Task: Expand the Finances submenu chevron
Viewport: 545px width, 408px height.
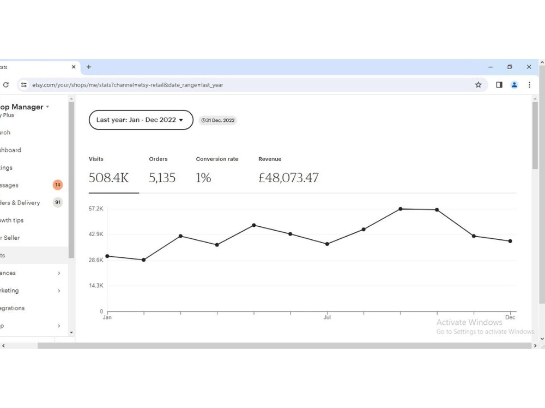Action: (59, 273)
